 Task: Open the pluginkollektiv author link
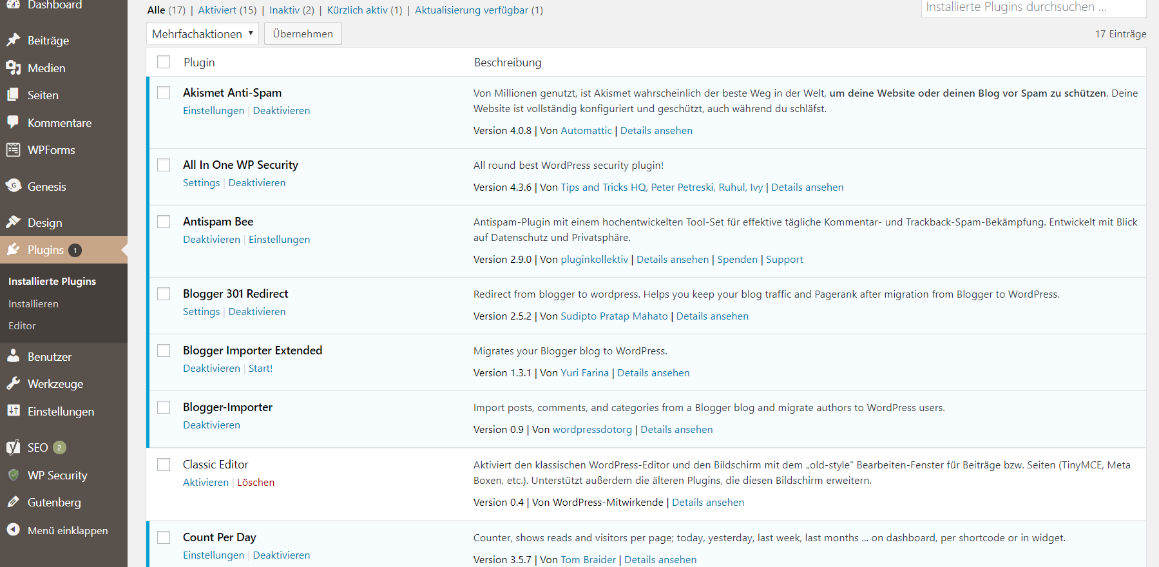595,259
